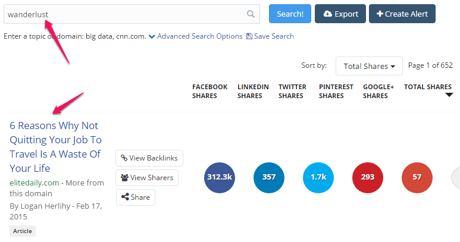Open the 6 Reasons article link

pyautogui.click(x=55, y=147)
